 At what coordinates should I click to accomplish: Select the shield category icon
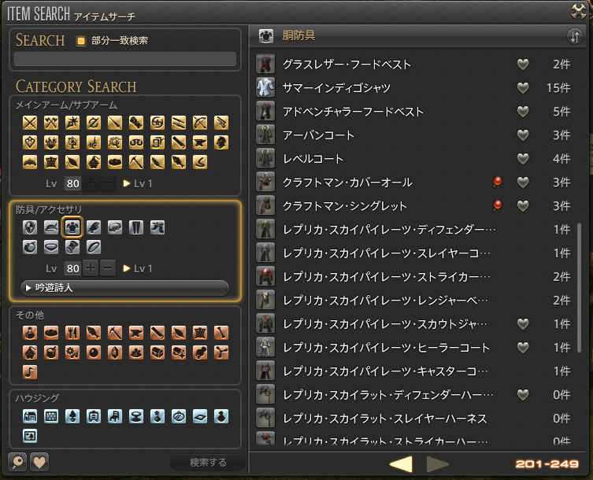point(31,228)
